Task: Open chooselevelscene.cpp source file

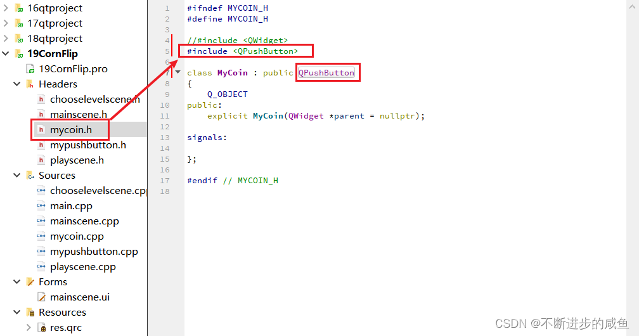Action: 98,190
